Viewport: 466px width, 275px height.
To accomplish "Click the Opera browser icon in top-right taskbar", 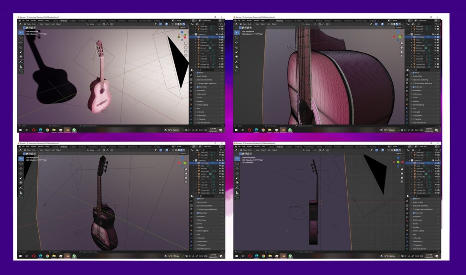I will click(x=249, y=130).
